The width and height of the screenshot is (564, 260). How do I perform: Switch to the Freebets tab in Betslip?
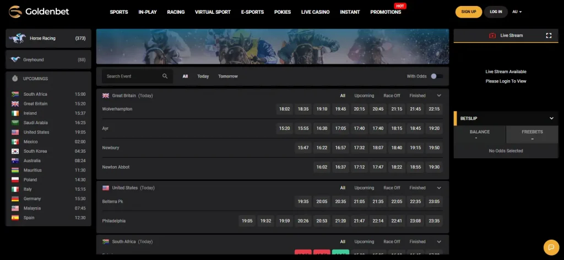532,135
